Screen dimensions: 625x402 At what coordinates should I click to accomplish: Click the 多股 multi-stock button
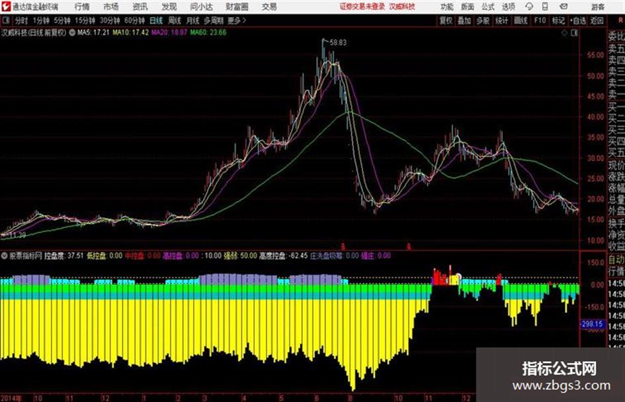[x=483, y=20]
